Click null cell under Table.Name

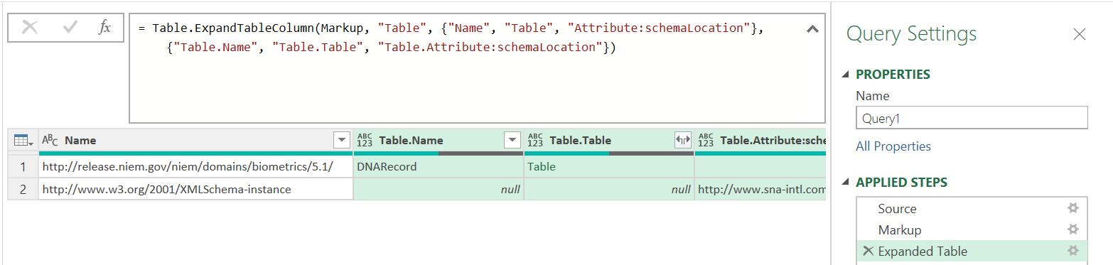click(x=439, y=189)
